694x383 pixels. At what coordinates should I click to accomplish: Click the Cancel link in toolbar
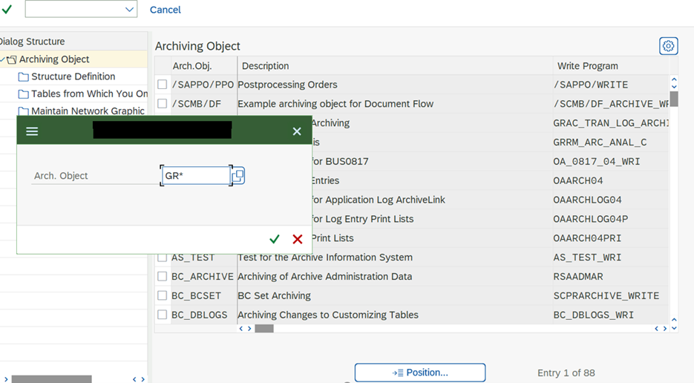tap(165, 10)
